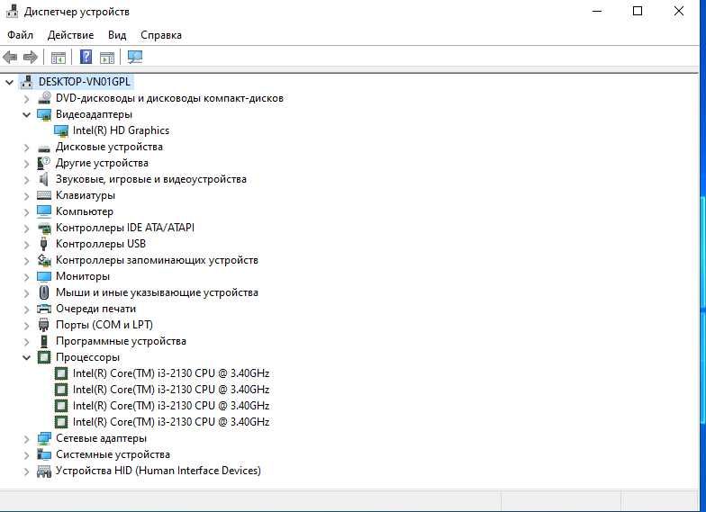Click the Программные устройства icon

(43, 341)
